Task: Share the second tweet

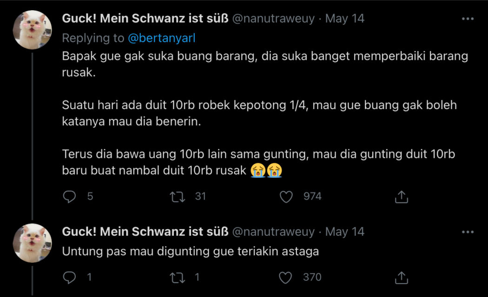Action: pos(401,278)
